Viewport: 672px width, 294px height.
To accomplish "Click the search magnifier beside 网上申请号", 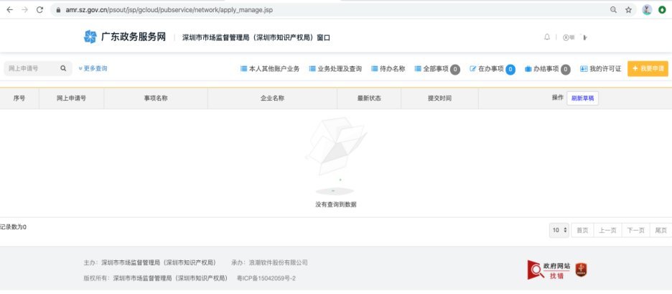I will pos(63,68).
